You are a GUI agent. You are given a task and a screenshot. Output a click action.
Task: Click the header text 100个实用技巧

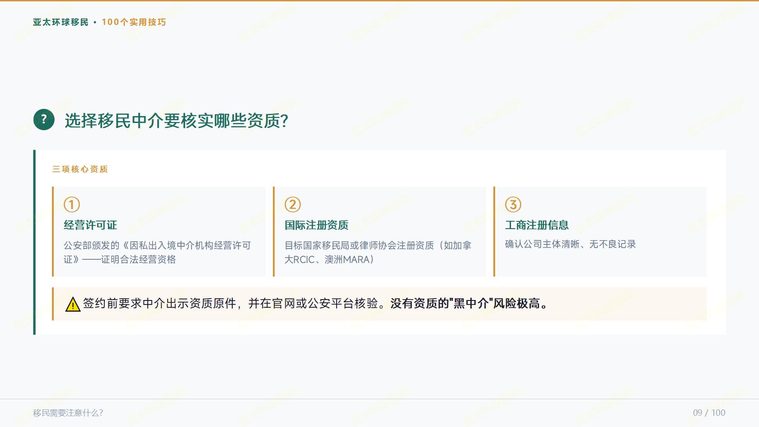pos(134,22)
